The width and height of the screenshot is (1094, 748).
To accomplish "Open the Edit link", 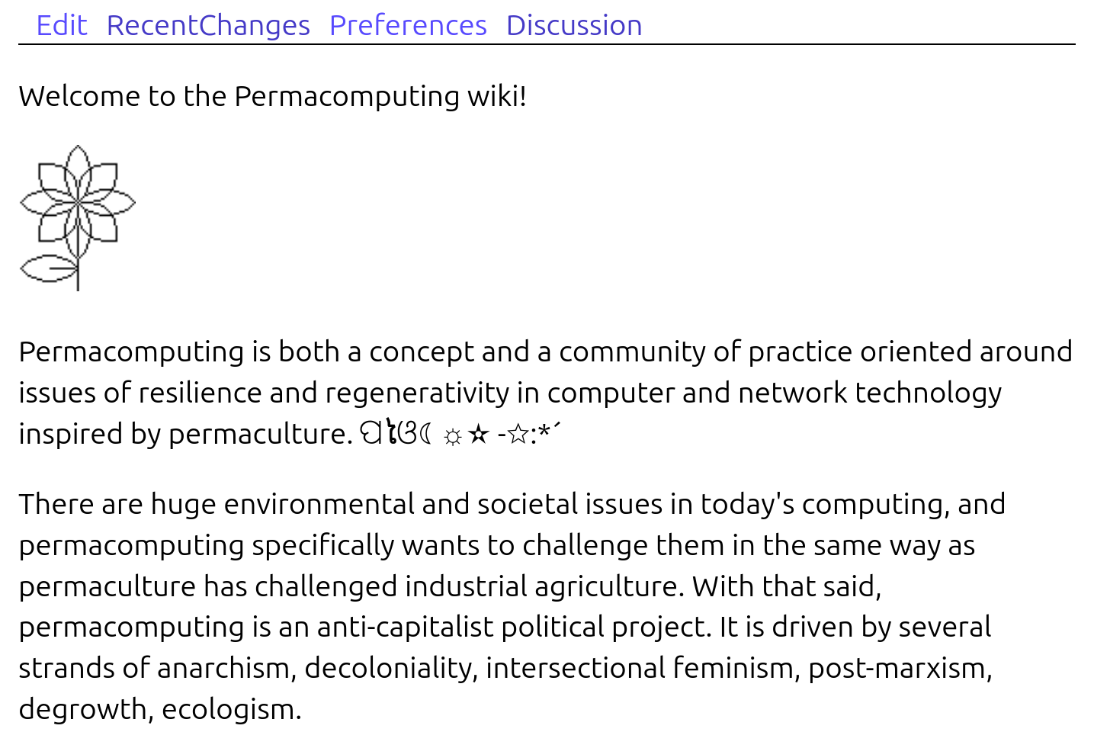I will point(62,25).
